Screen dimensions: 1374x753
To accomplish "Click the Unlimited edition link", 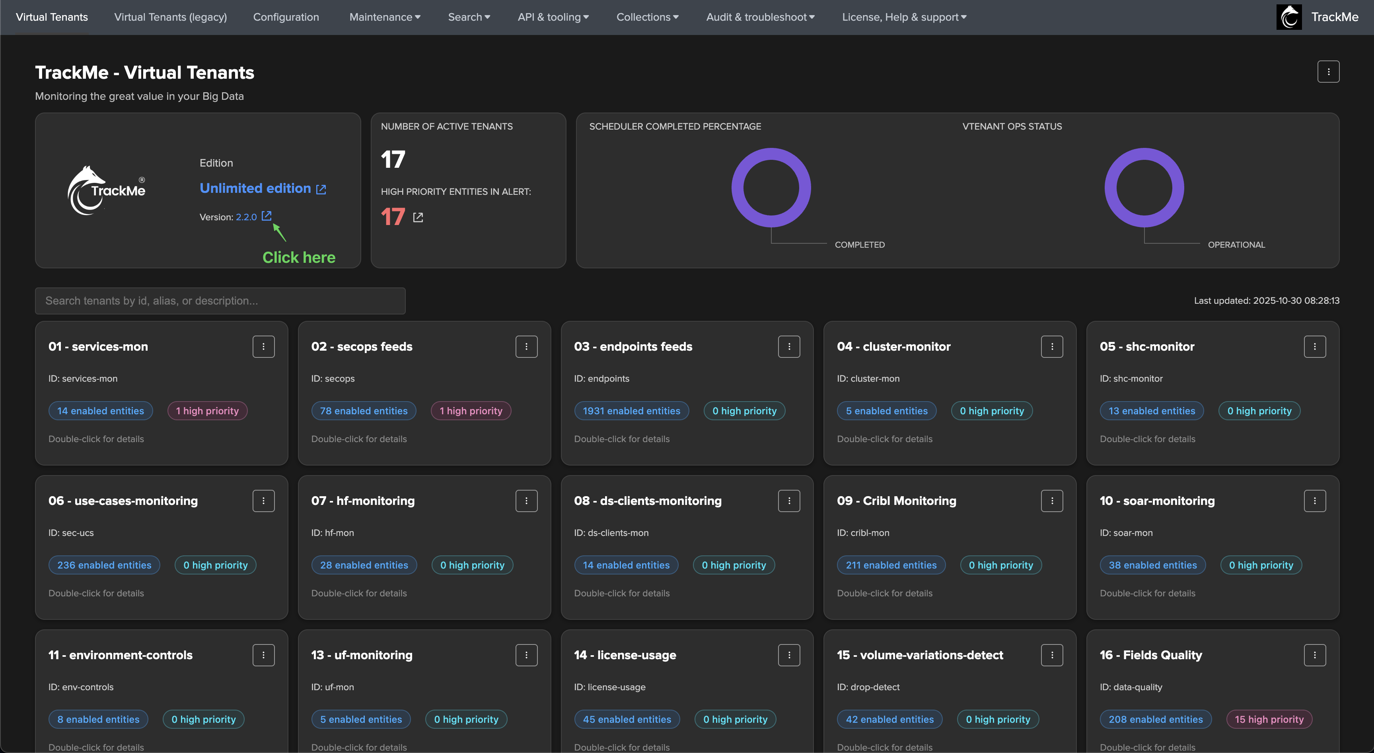I will click(x=255, y=188).
